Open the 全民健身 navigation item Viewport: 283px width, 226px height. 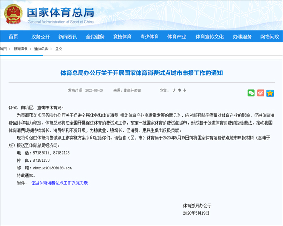pos(95,37)
